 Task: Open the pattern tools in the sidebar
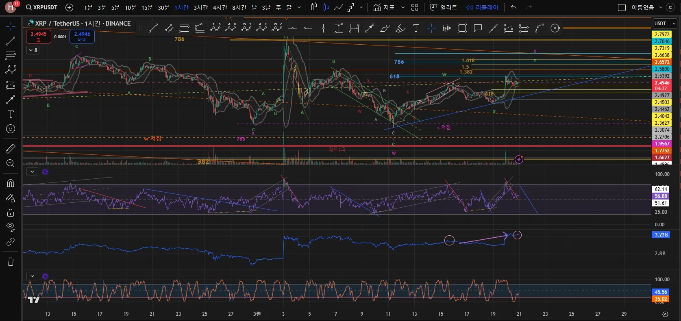coord(11,69)
